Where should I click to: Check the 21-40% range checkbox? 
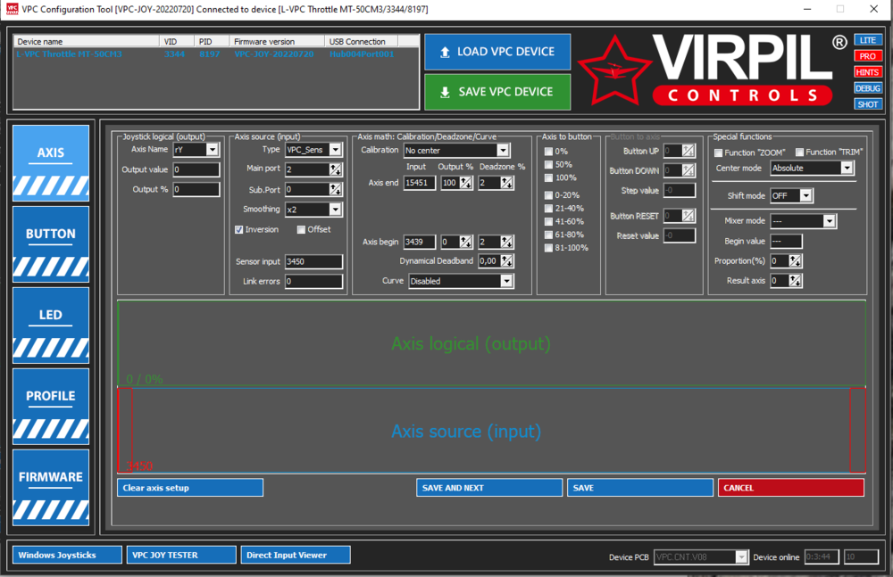(x=548, y=209)
